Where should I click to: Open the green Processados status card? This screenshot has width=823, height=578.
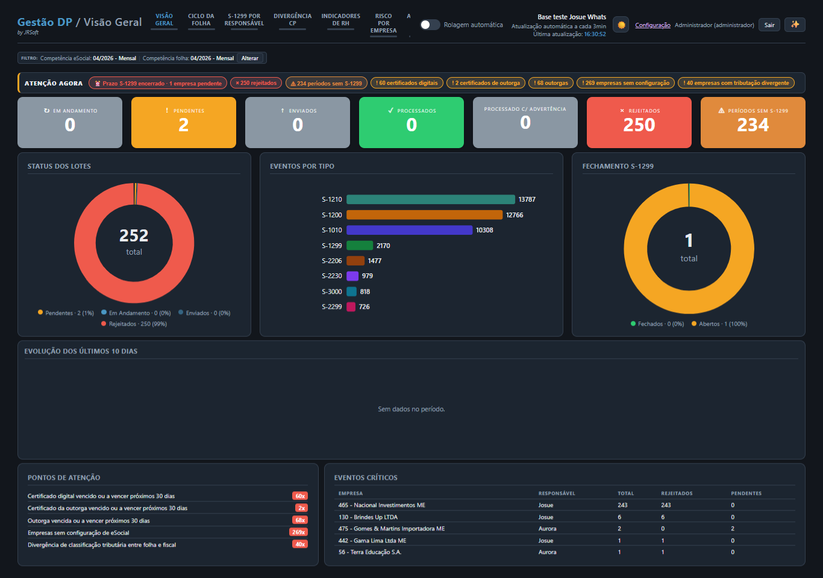(x=411, y=122)
